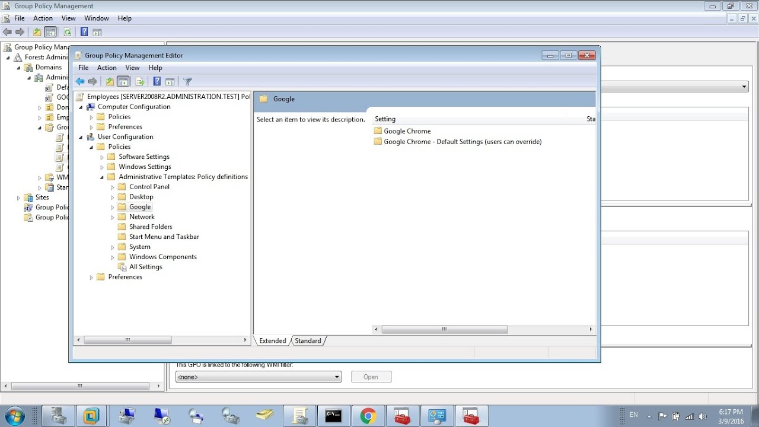Image resolution: width=759 pixels, height=427 pixels.
Task: Click horizontal scrollbar of settings list pane
Action: (444, 329)
